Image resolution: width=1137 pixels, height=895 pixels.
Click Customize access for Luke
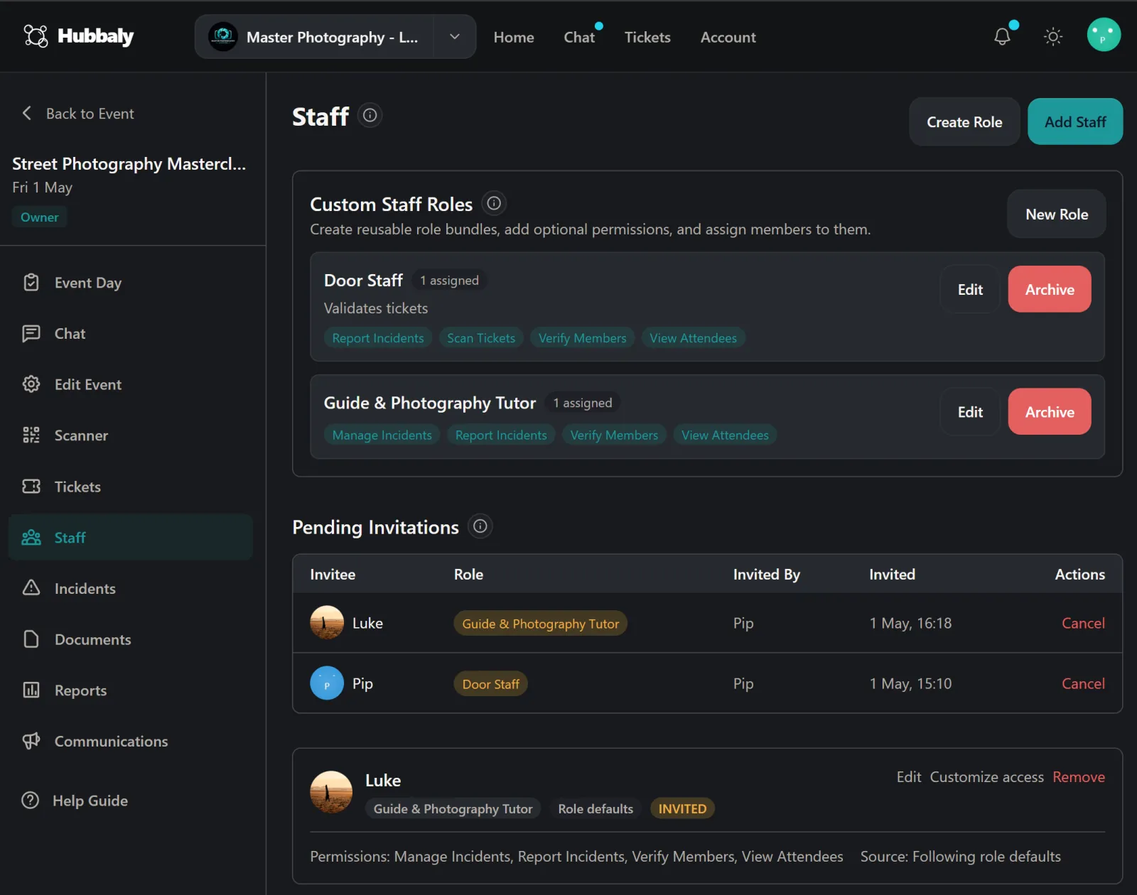[x=986, y=777]
